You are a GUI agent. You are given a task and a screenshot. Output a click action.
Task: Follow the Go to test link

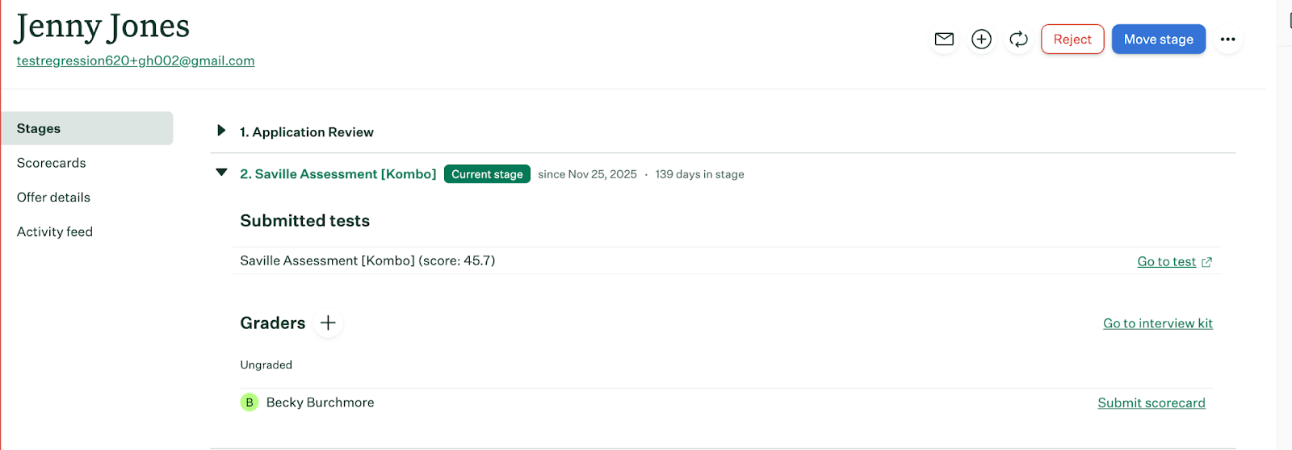[x=1166, y=261]
